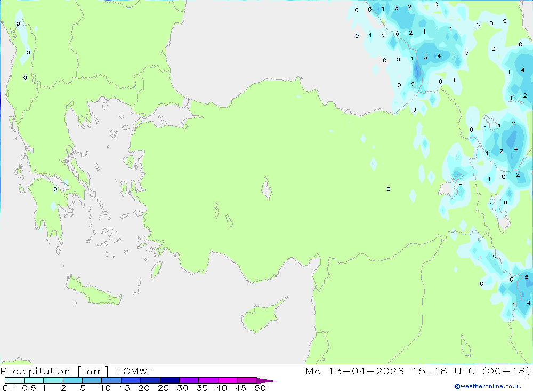Click the "13-04-2026" date text
Viewport: 533px width, 391px height.
point(366,371)
